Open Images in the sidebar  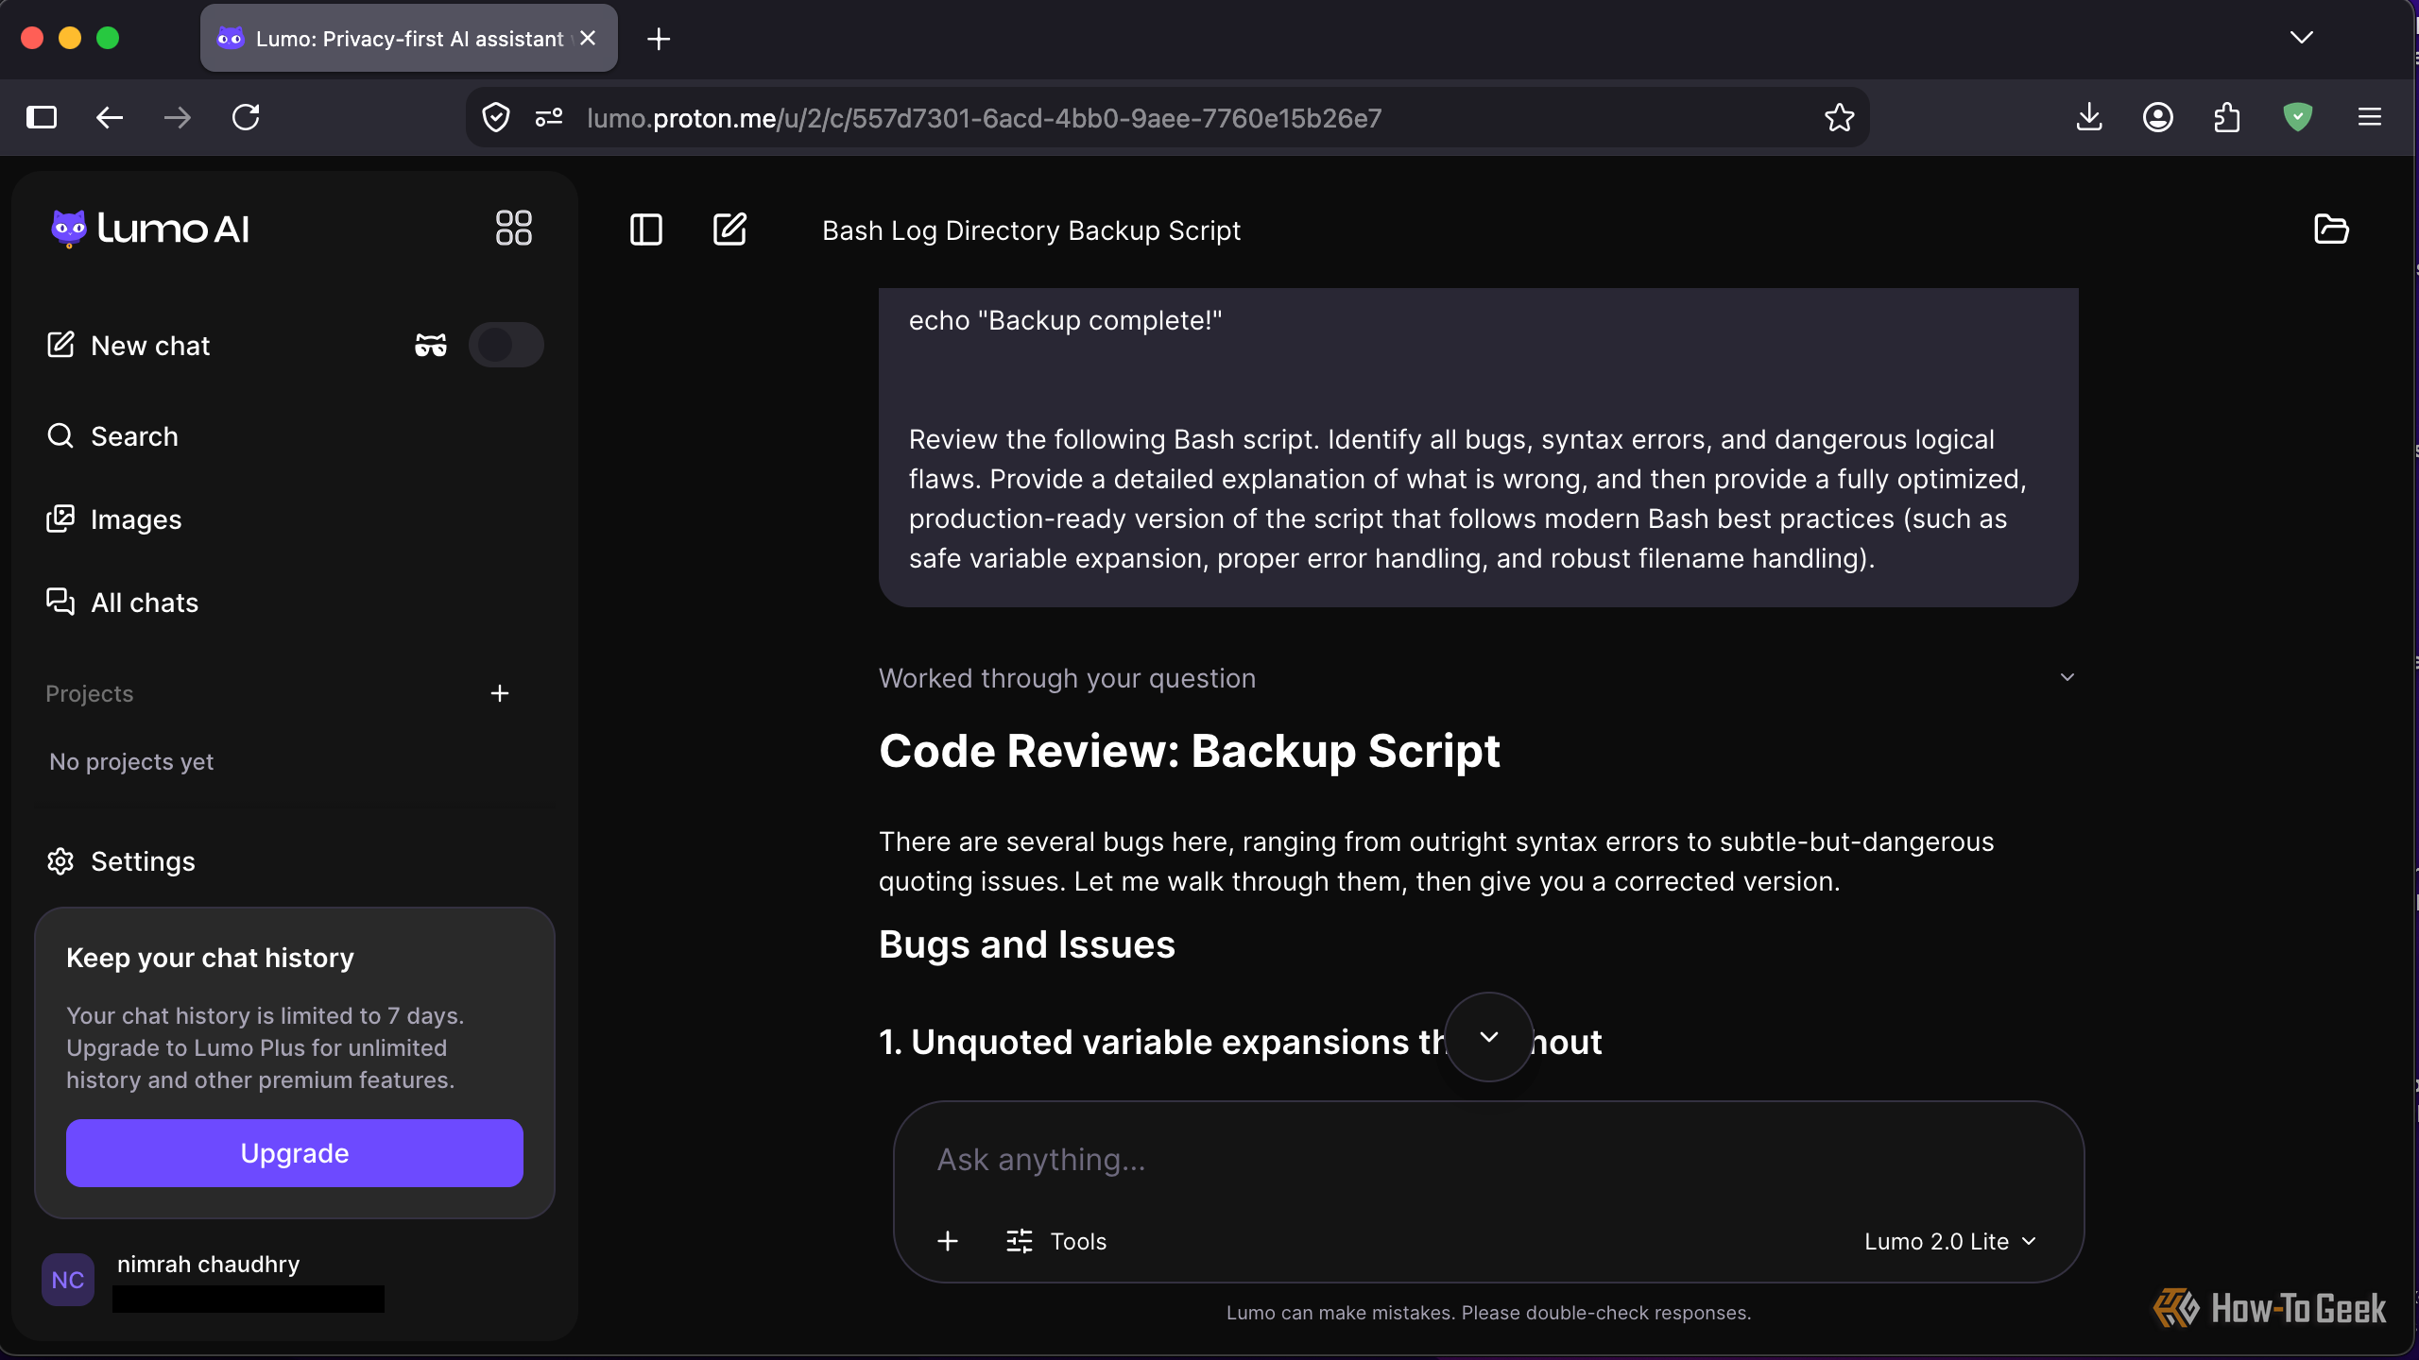coord(113,519)
